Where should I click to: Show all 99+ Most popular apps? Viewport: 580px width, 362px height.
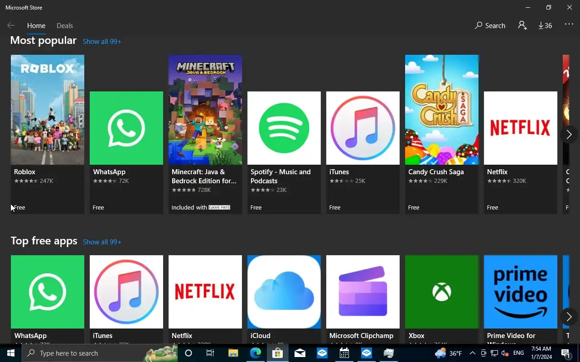[102, 42]
